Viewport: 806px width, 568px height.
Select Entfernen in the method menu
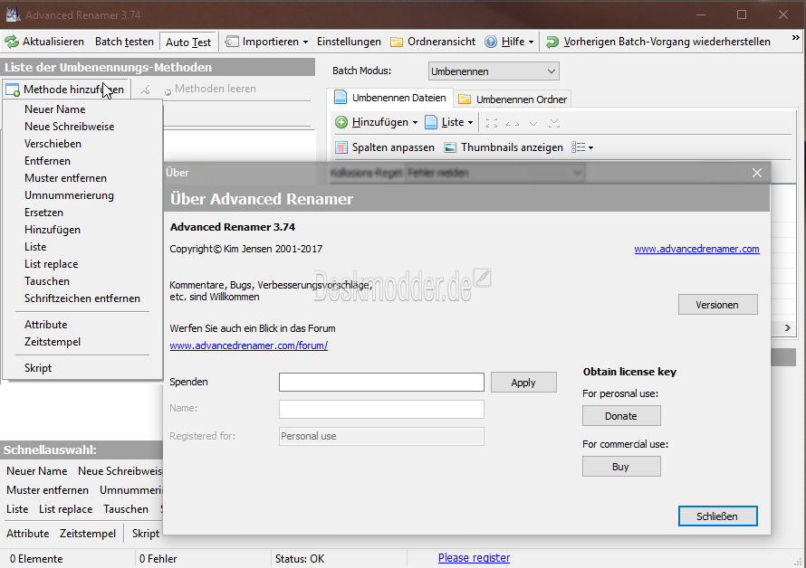coord(47,161)
